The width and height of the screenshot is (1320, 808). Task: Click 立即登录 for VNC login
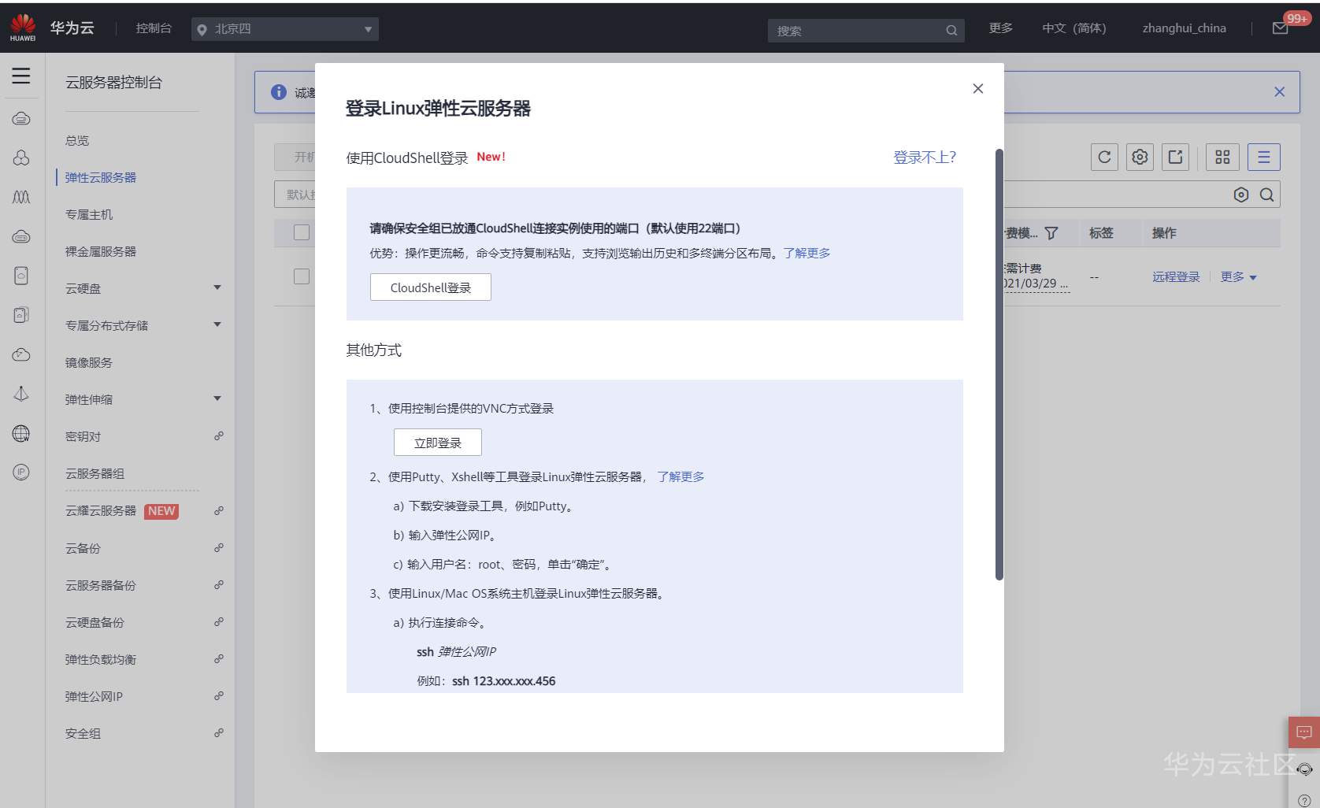438,443
